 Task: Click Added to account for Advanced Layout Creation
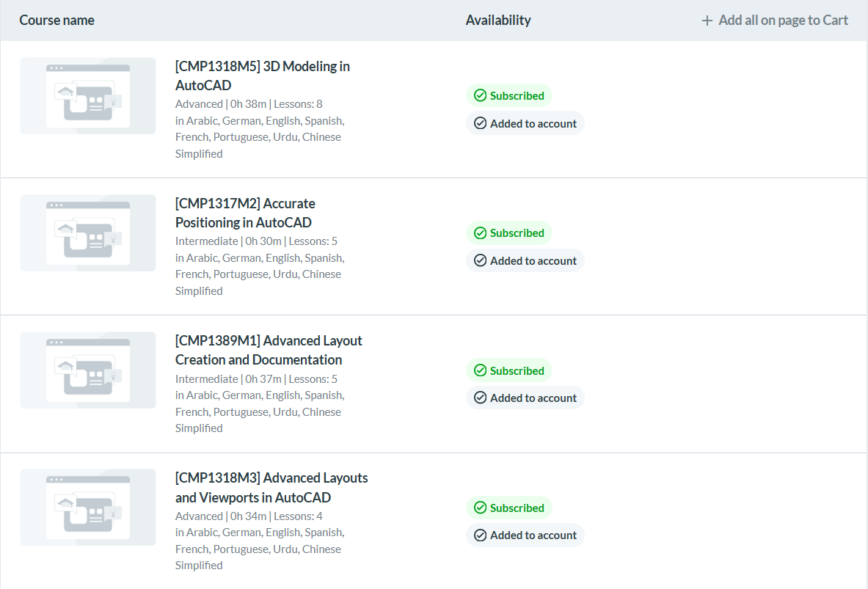click(525, 398)
